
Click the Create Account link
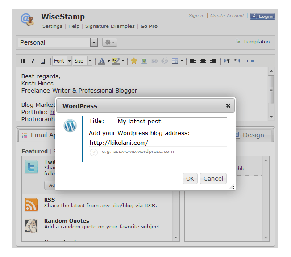tap(227, 16)
